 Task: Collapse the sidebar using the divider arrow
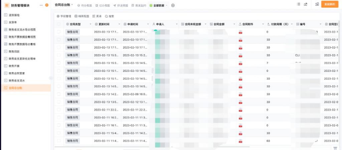point(51,78)
